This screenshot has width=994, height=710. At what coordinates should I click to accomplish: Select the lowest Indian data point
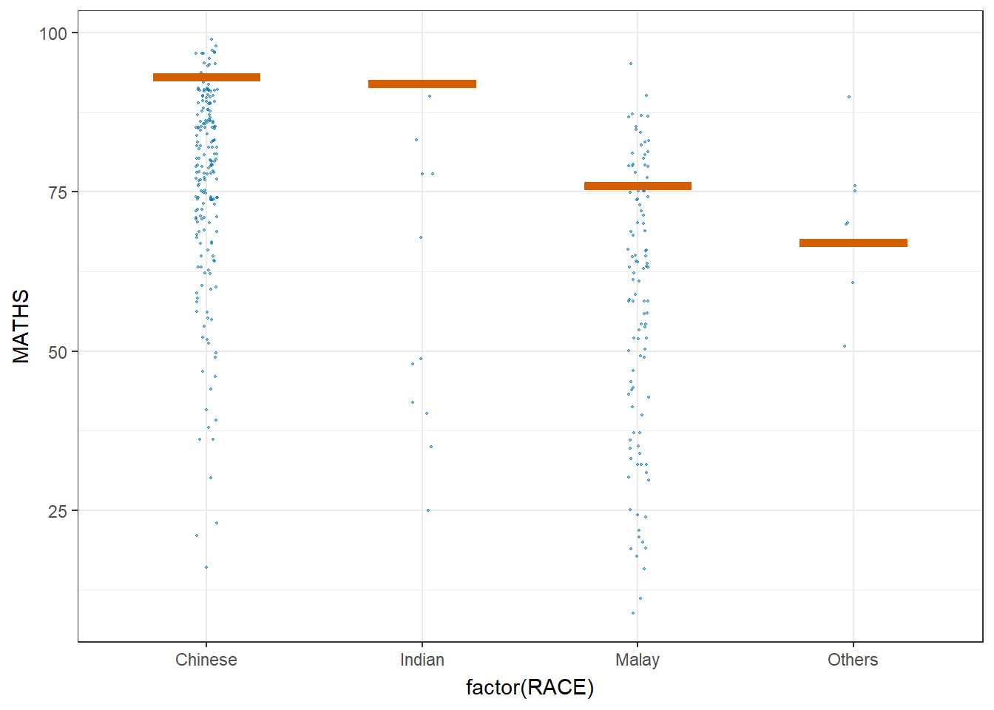[x=428, y=510]
